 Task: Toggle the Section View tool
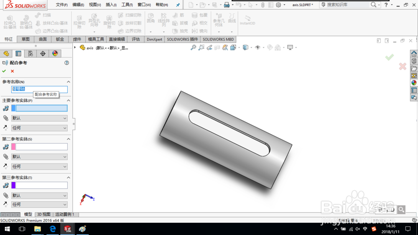(x=217, y=48)
